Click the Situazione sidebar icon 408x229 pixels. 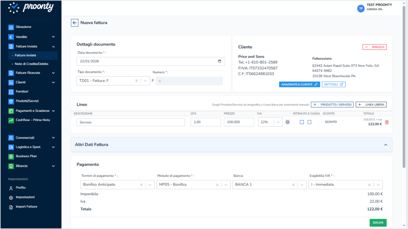11,27
